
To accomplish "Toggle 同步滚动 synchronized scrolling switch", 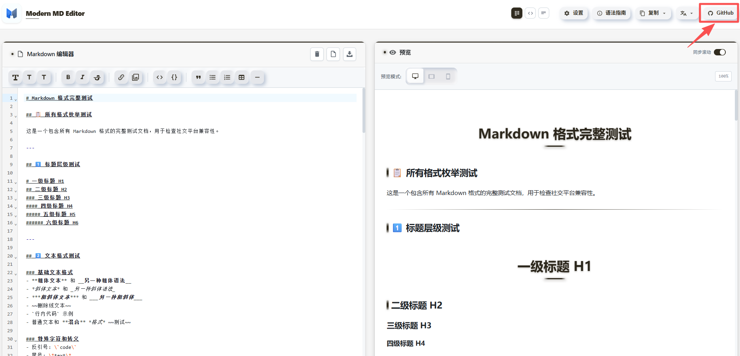I will click(720, 52).
